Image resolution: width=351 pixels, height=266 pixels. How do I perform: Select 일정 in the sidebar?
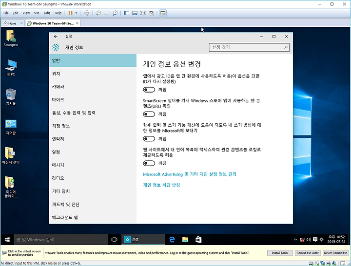[x=93, y=152]
